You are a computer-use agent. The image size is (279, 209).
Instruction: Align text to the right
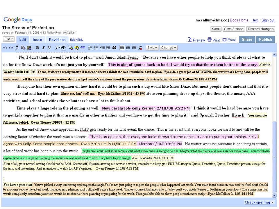click(x=134, y=48)
